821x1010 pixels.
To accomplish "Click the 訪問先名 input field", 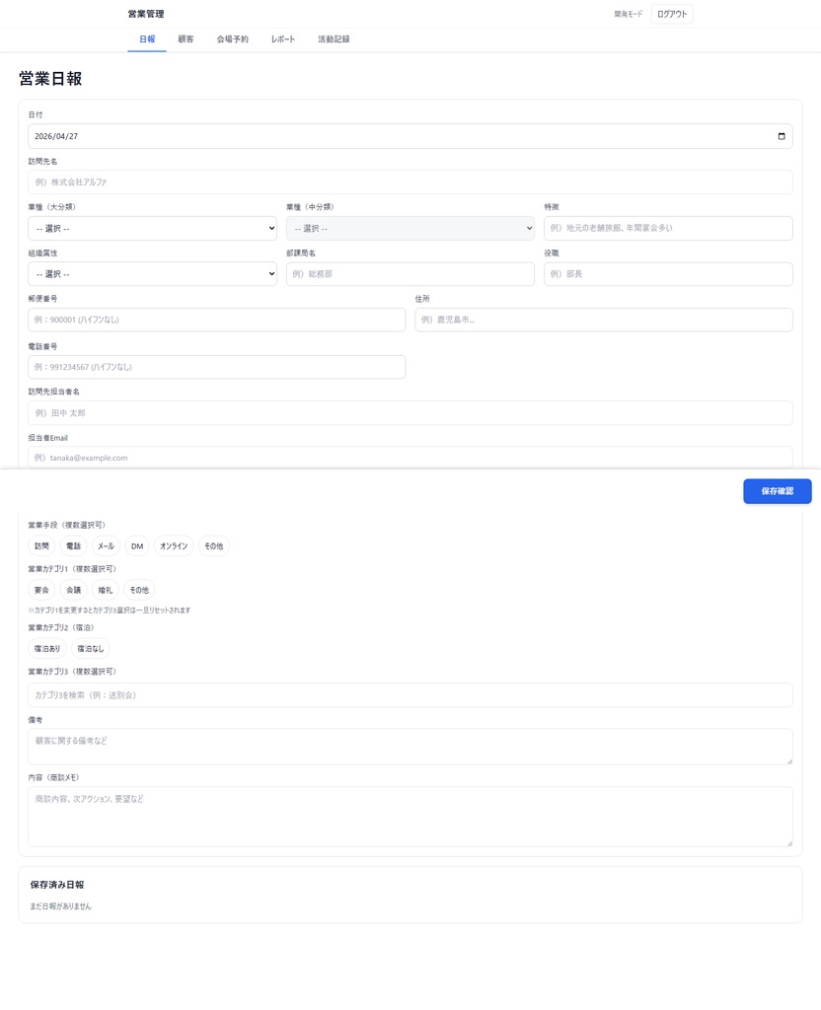I will [x=410, y=181].
